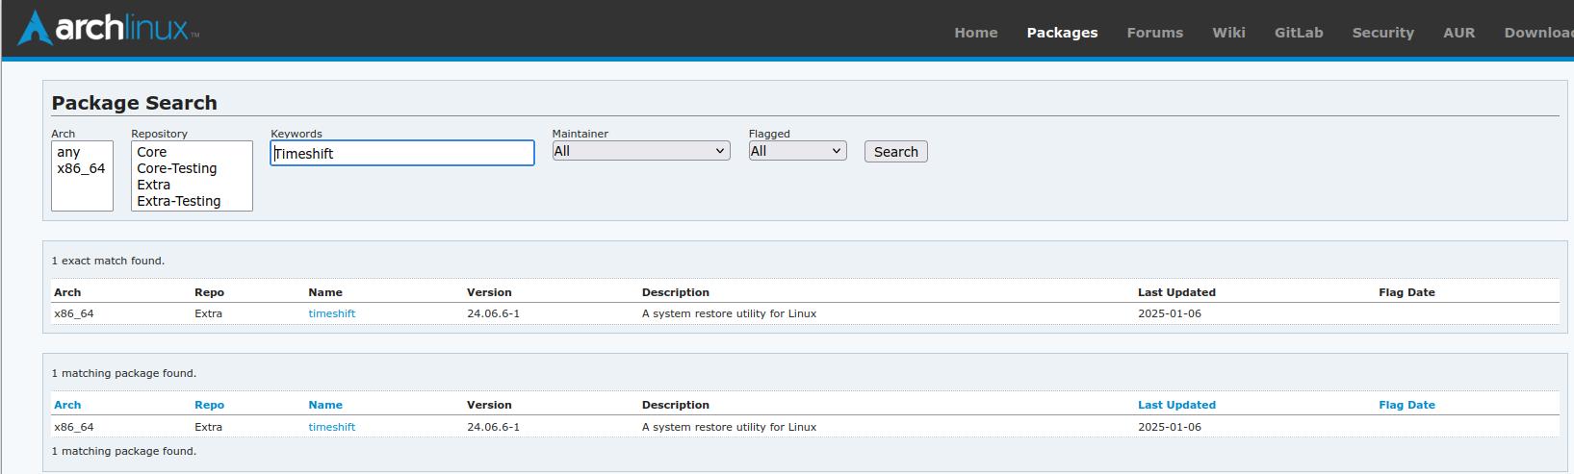Click the exact match row's description text
The image size is (1574, 474).
tap(729, 313)
